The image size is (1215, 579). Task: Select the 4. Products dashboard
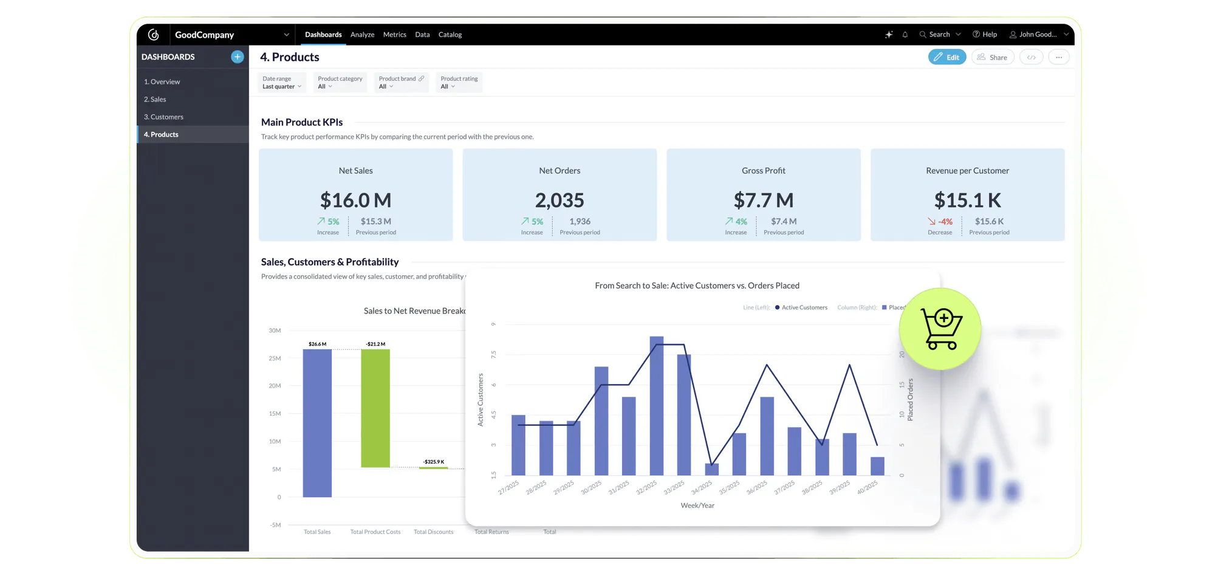[x=193, y=134]
